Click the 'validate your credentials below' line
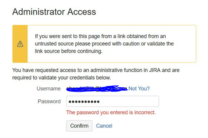Viewport: 208px width, 138px height. tap(62, 78)
